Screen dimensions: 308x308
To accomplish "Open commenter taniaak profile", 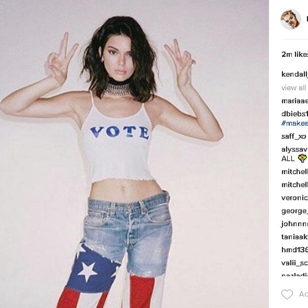I will 295,237.
